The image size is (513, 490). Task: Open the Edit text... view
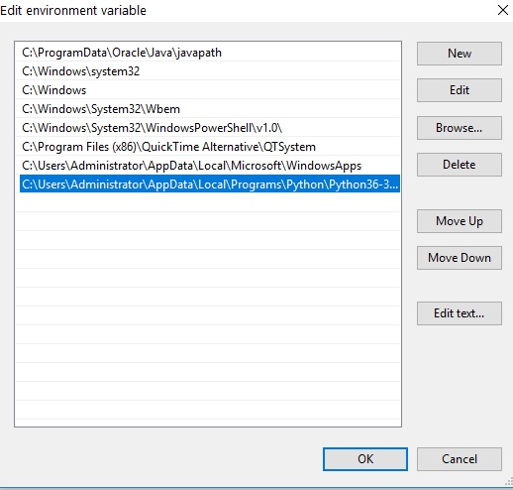click(460, 313)
